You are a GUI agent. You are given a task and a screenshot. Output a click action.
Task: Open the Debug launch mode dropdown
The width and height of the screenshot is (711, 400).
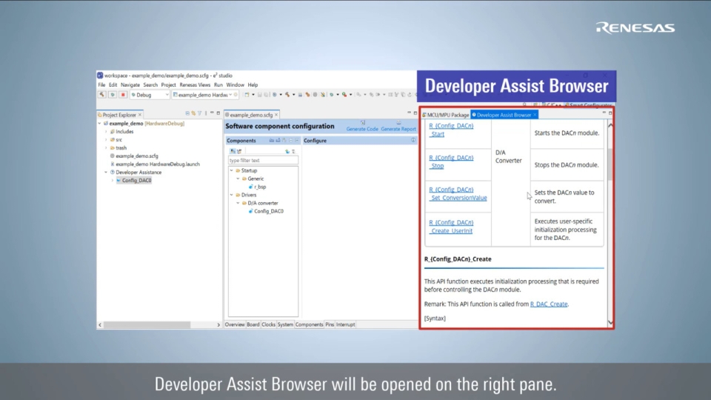pyautogui.click(x=150, y=95)
